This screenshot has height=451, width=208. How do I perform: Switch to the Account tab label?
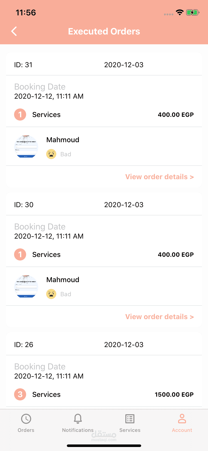pyautogui.click(x=182, y=430)
